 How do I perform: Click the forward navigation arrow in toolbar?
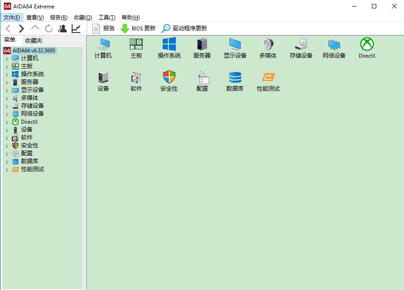(x=22, y=28)
